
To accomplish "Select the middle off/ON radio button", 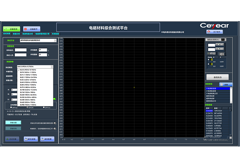I will (x=29, y=107).
